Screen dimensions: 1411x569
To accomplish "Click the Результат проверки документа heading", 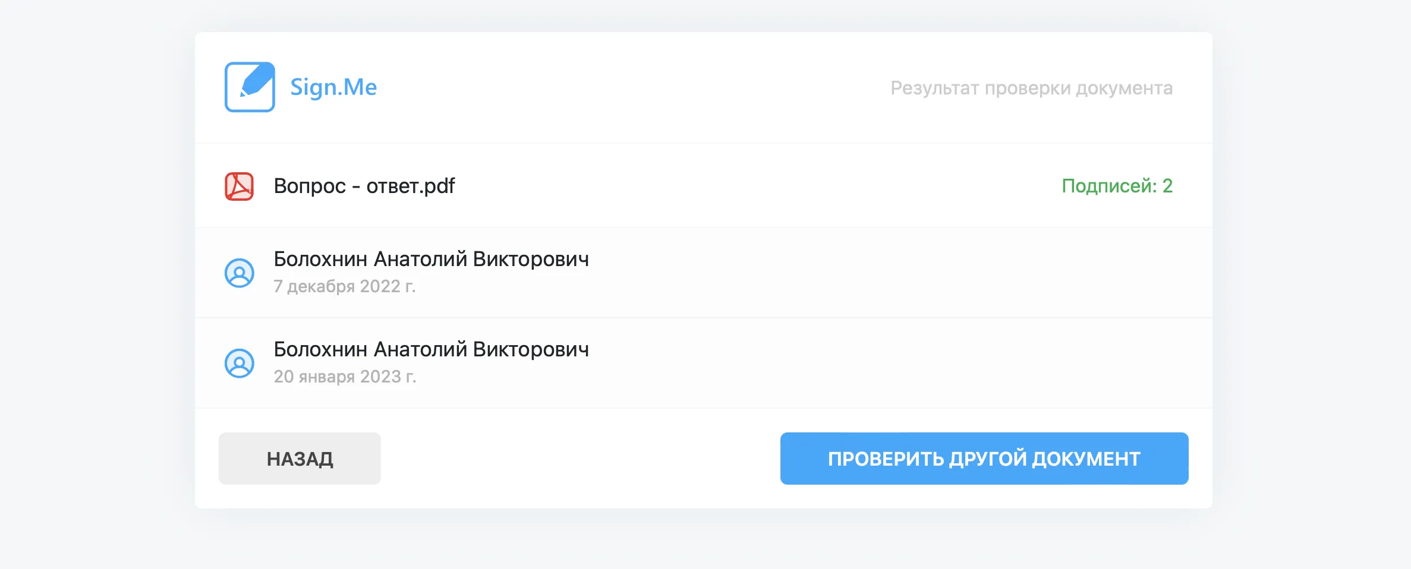I will pyautogui.click(x=1032, y=88).
